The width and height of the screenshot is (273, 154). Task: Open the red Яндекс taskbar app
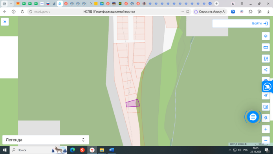(x=82, y=150)
